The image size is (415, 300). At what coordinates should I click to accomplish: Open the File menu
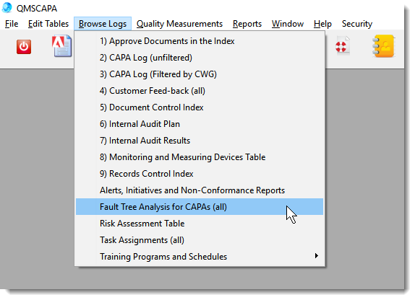[12, 24]
